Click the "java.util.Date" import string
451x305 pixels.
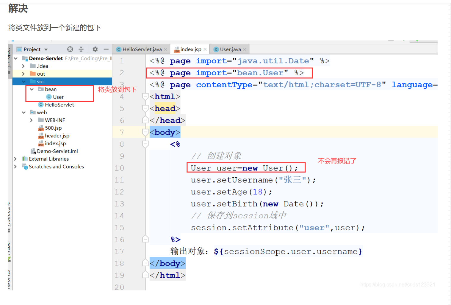point(273,61)
